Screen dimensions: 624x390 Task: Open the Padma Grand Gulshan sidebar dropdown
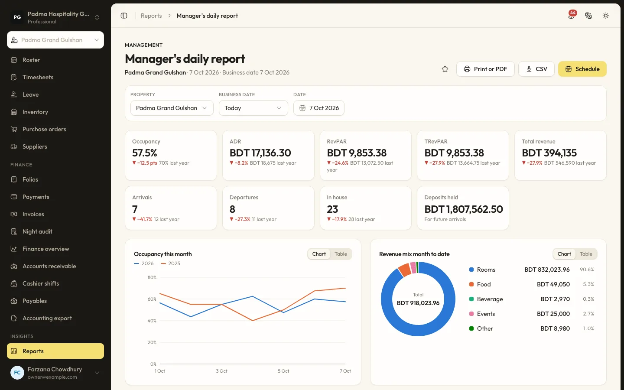(55, 40)
